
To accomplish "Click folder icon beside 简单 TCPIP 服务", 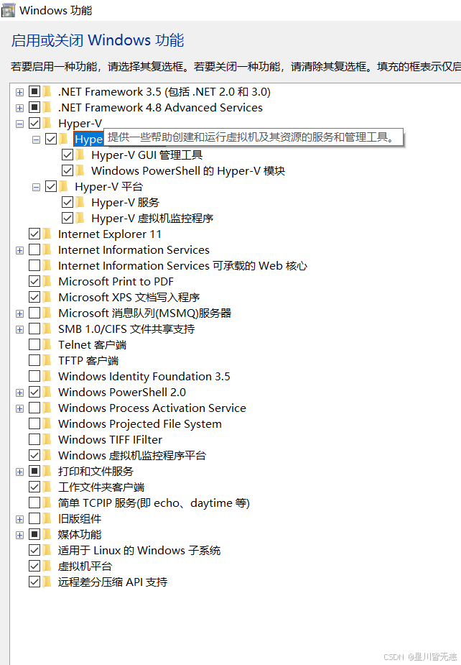I will [x=47, y=503].
